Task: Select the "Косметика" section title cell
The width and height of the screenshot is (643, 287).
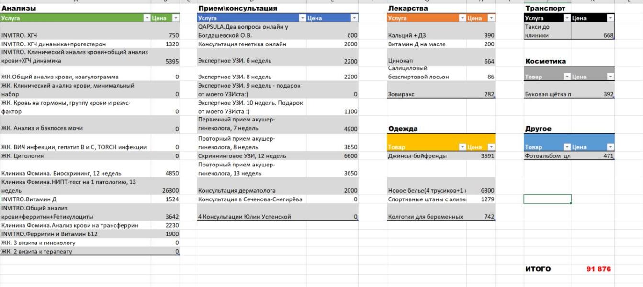Action: pos(547,61)
